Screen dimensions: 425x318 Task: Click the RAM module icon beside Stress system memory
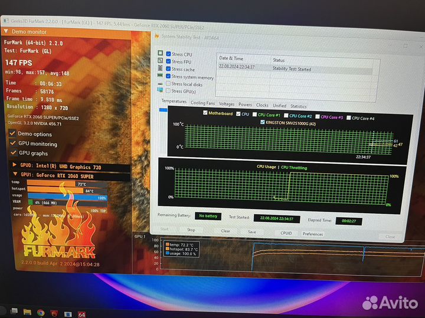(x=160, y=75)
